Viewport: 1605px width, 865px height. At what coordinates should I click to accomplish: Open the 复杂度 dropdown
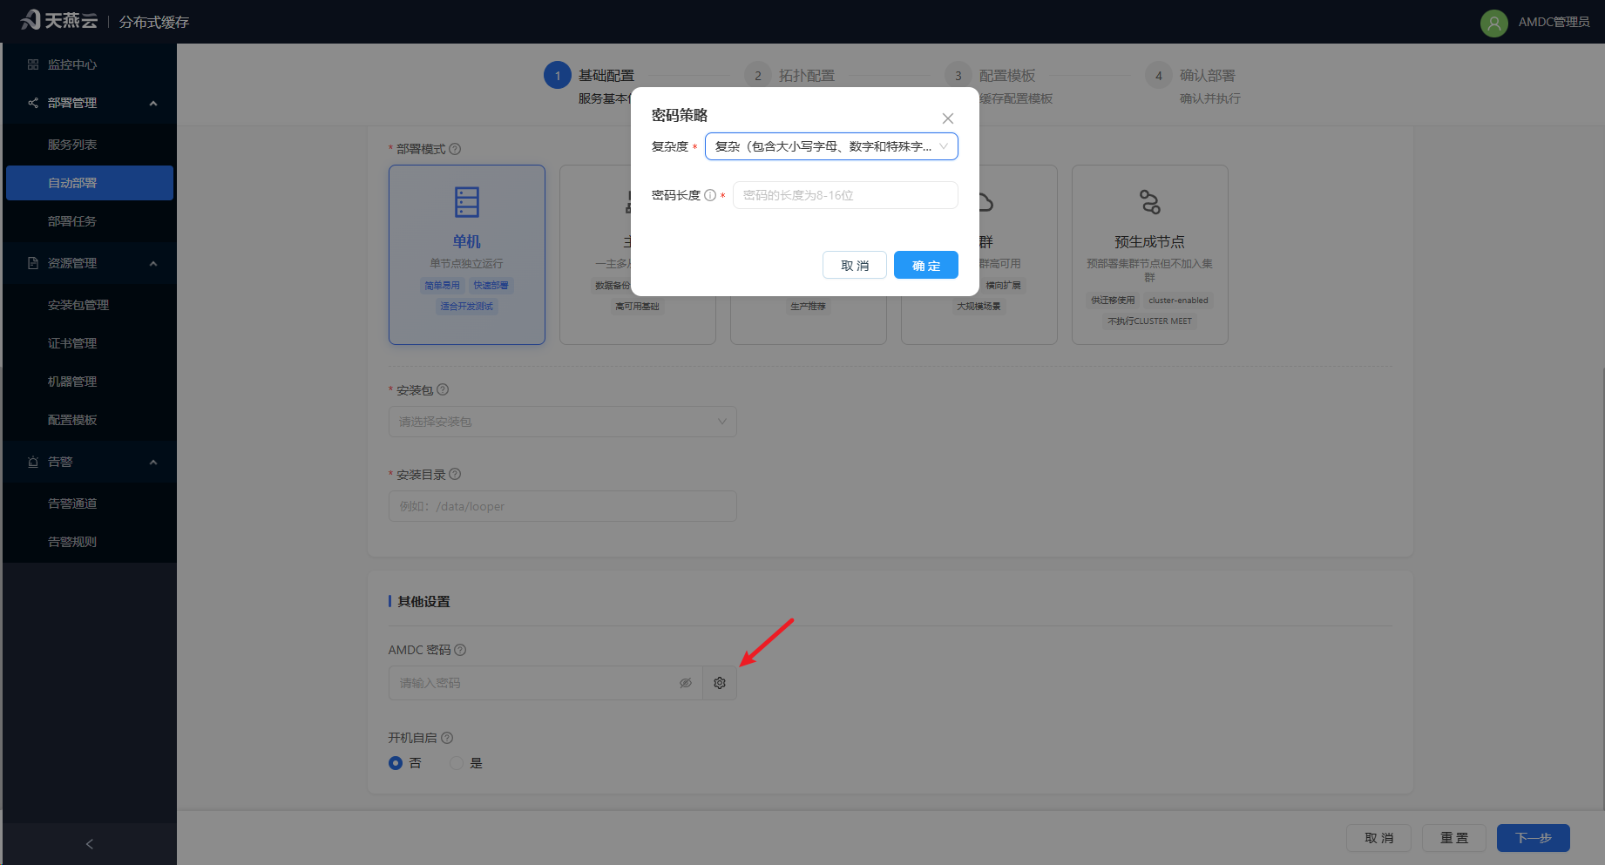pyautogui.click(x=831, y=146)
